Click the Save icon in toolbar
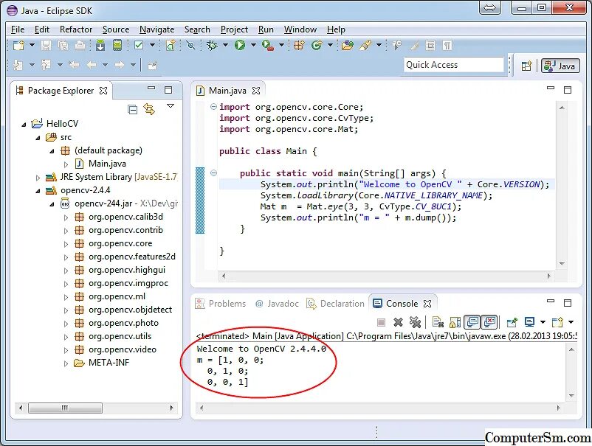Image resolution: width=592 pixels, height=446 pixels. click(x=46, y=45)
